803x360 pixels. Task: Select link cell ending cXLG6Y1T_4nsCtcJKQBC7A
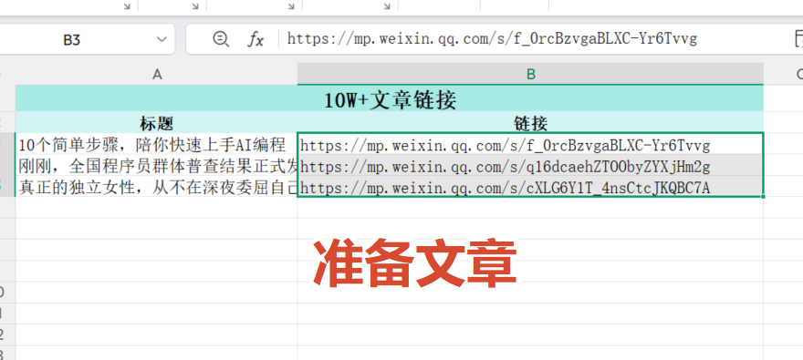530,187
